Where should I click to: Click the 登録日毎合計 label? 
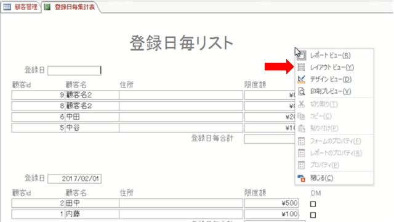tap(212, 138)
